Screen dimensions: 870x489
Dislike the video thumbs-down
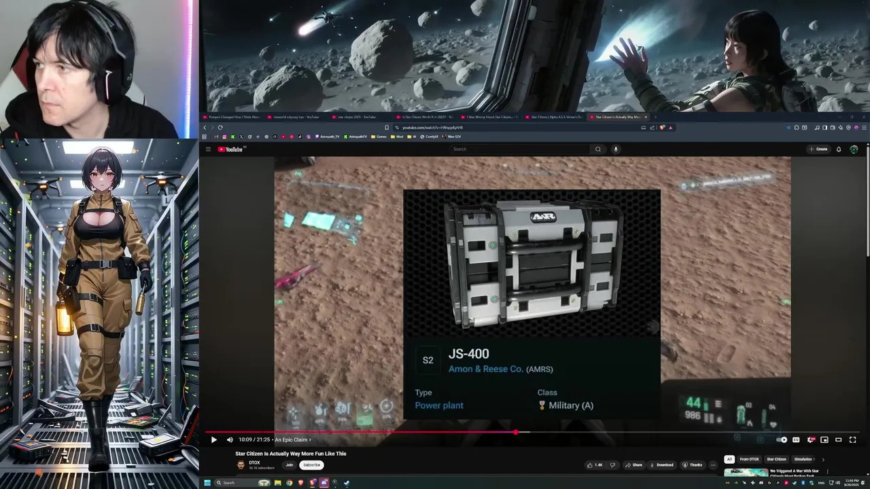612,465
